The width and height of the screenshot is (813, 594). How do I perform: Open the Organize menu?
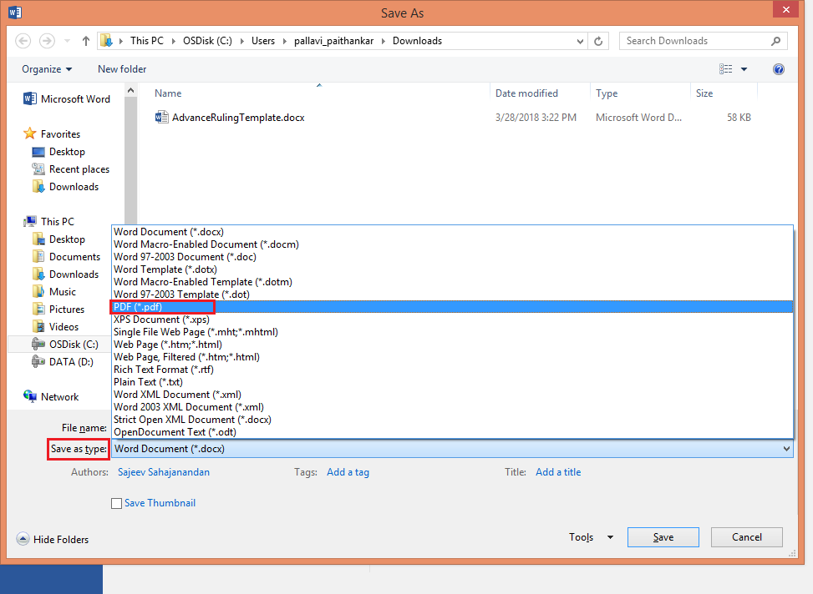tap(47, 69)
